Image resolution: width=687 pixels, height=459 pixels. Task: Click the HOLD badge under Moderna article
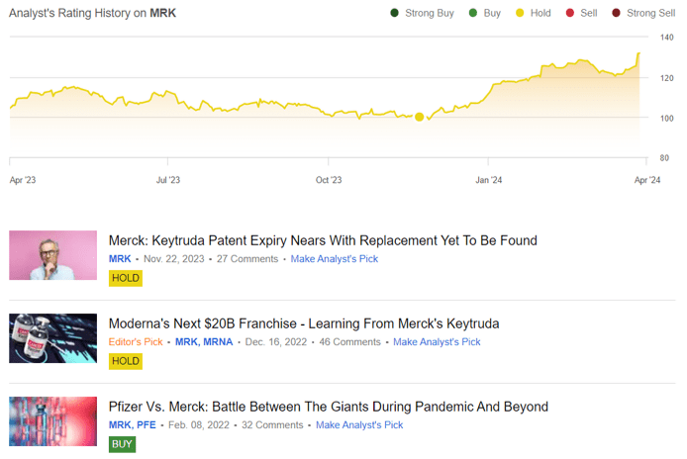pos(126,361)
